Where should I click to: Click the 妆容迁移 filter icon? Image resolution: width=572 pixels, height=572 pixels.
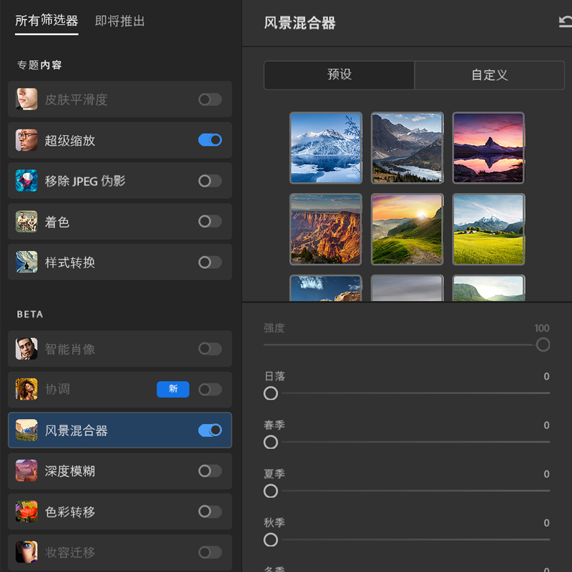point(26,552)
